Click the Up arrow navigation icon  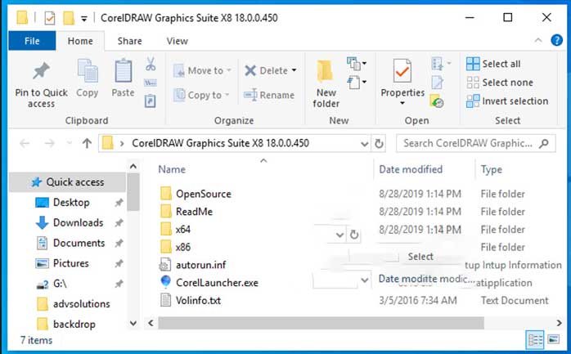point(87,143)
